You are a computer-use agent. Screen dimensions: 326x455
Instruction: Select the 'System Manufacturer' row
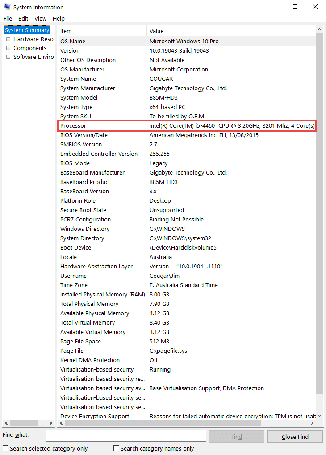186,88
